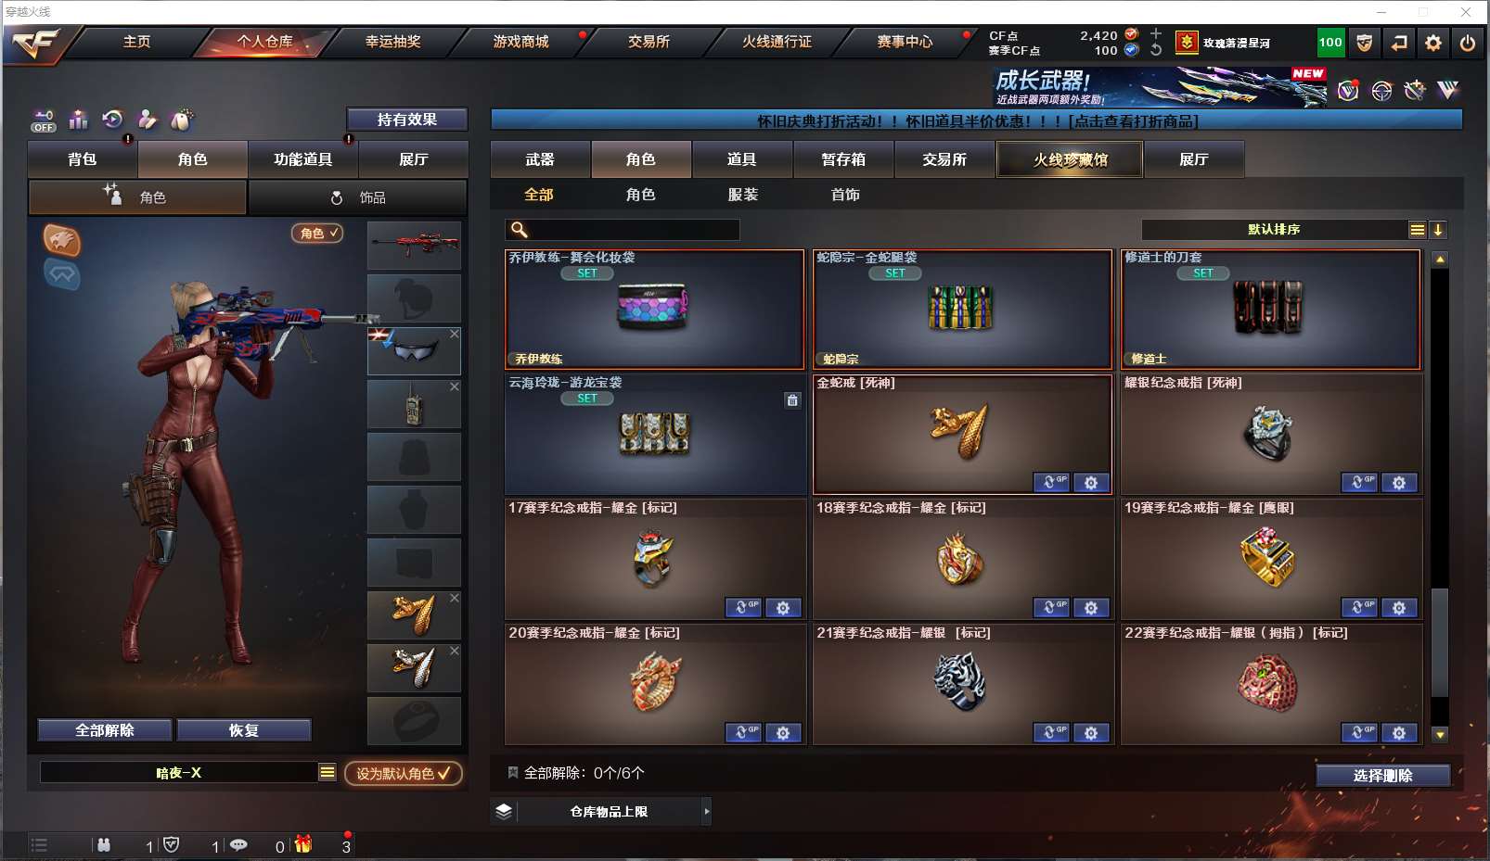Screen dimensions: 1490x861
Task: Click the 选择删除 button
Action: click(x=1382, y=776)
